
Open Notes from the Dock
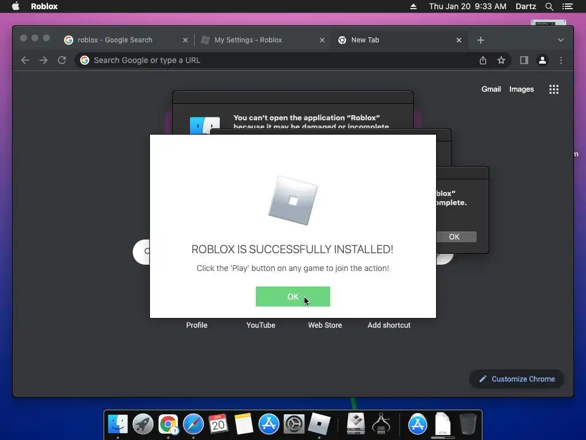coord(244,425)
